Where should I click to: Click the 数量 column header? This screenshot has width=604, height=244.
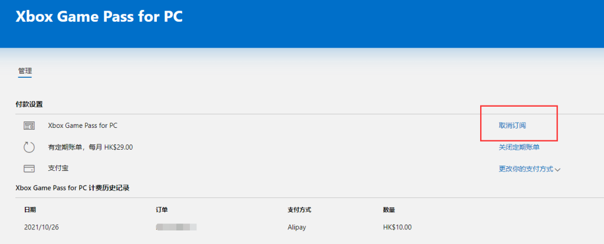click(x=389, y=210)
